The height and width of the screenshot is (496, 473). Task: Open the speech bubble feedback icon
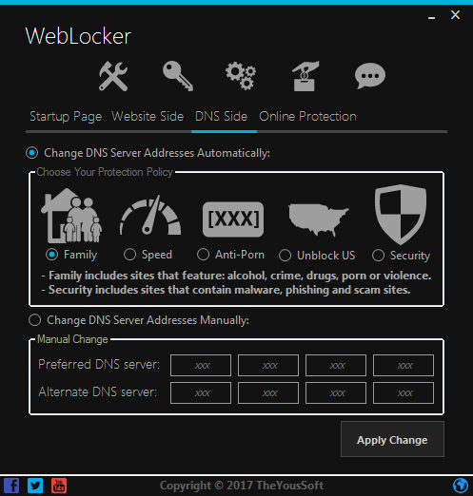coord(370,76)
